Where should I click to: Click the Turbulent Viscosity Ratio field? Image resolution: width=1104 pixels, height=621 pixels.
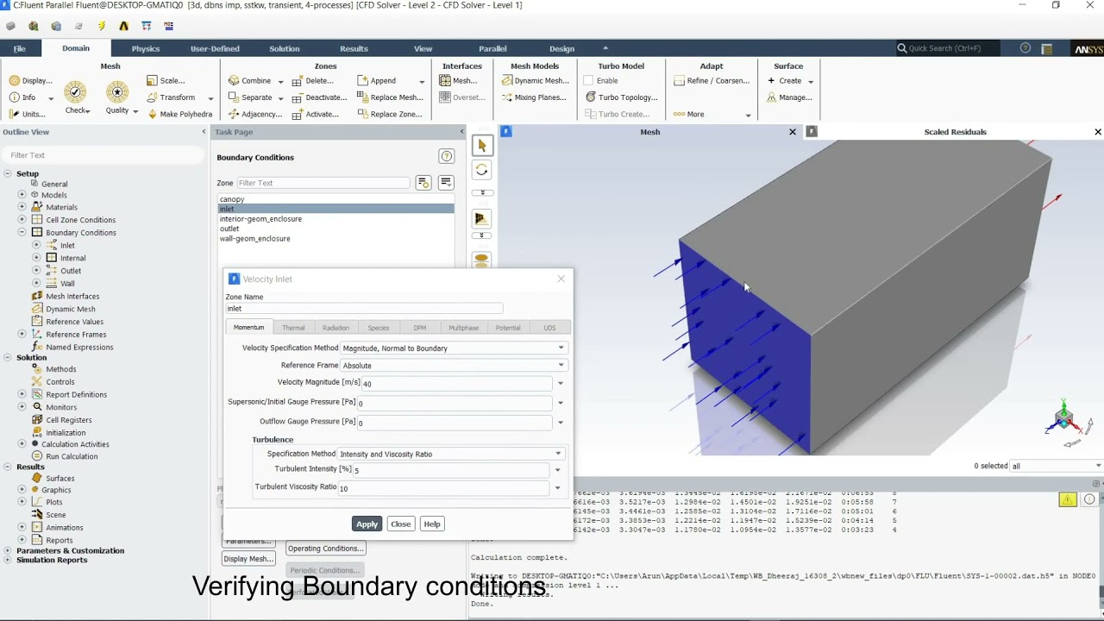click(x=443, y=488)
